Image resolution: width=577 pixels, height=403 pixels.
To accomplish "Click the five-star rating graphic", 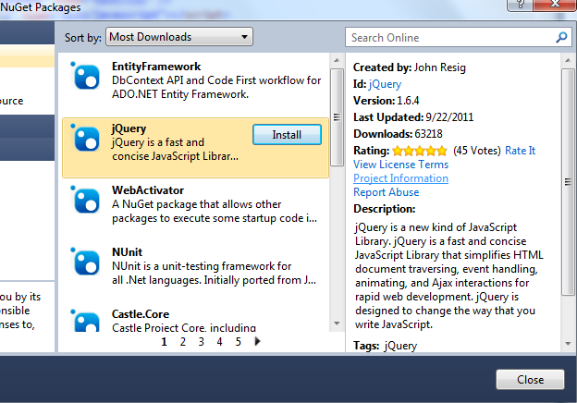I will [x=420, y=151].
